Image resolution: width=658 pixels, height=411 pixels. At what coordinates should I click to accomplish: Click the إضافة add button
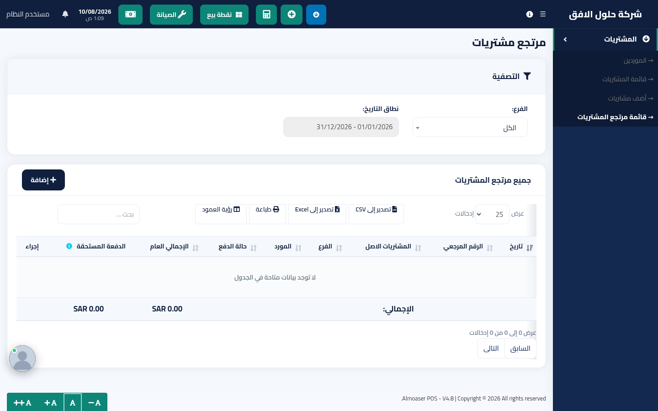coord(43,180)
